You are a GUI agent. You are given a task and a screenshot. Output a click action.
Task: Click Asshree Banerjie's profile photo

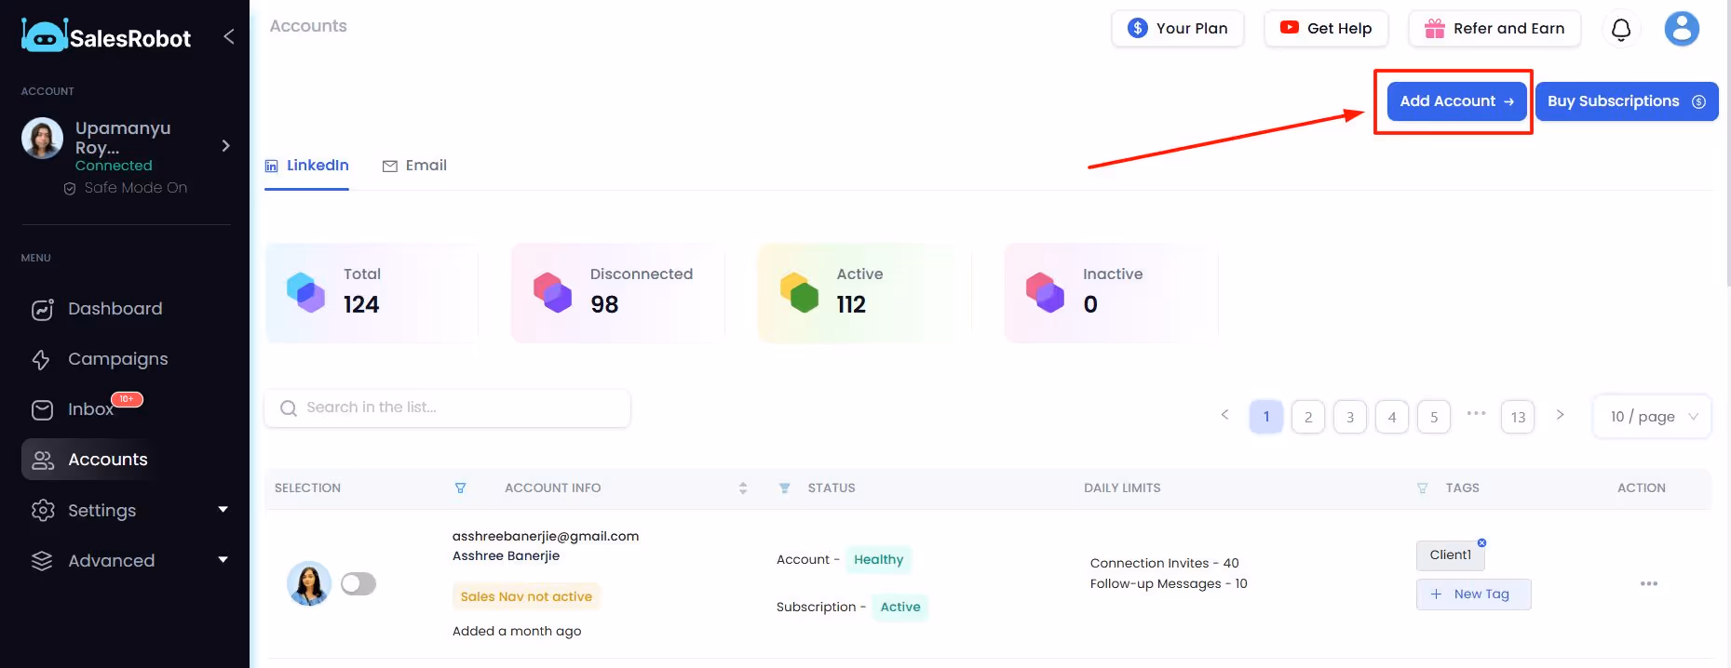309,583
